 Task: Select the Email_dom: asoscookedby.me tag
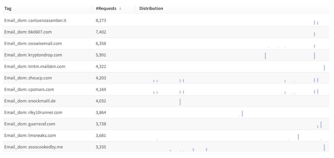[34, 147]
